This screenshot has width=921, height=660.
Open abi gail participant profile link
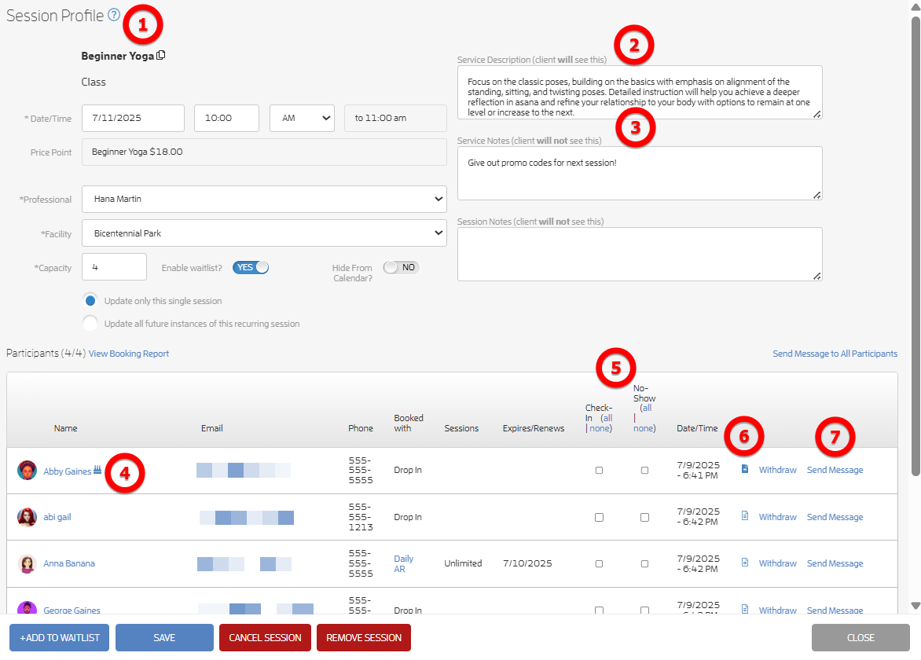(x=57, y=517)
